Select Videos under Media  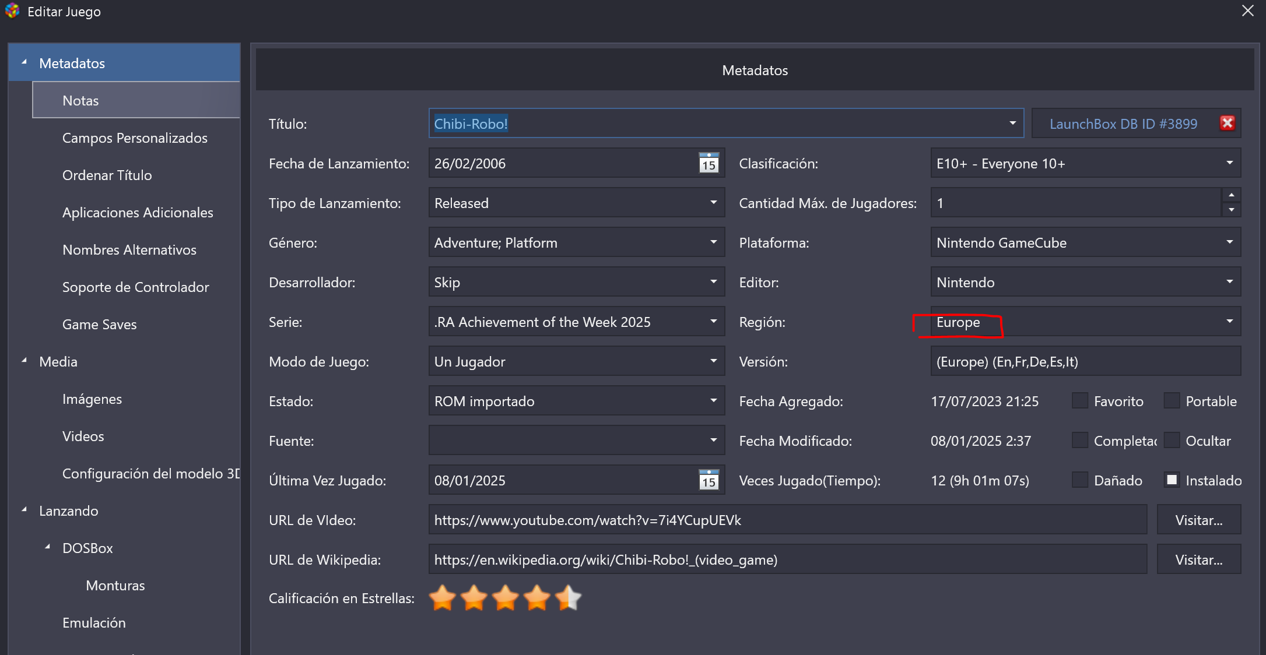[83, 436]
